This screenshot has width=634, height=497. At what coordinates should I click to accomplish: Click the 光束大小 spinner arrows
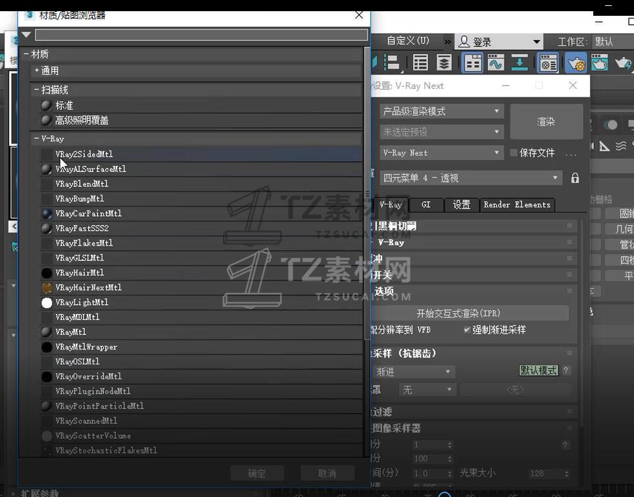(x=567, y=473)
